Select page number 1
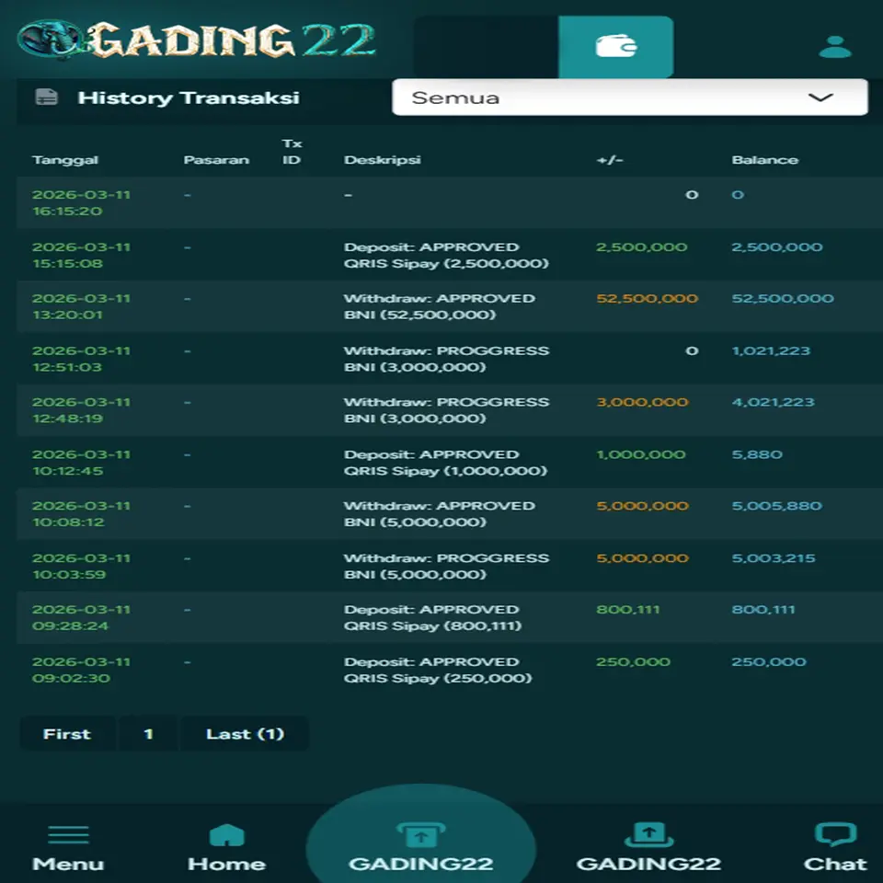 click(148, 733)
